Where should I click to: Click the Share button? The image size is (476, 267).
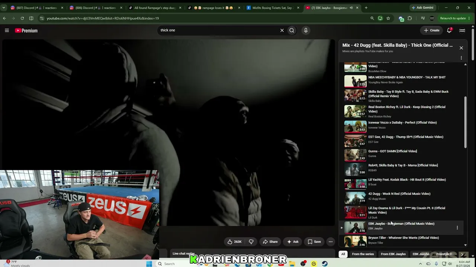pyautogui.click(x=270, y=242)
